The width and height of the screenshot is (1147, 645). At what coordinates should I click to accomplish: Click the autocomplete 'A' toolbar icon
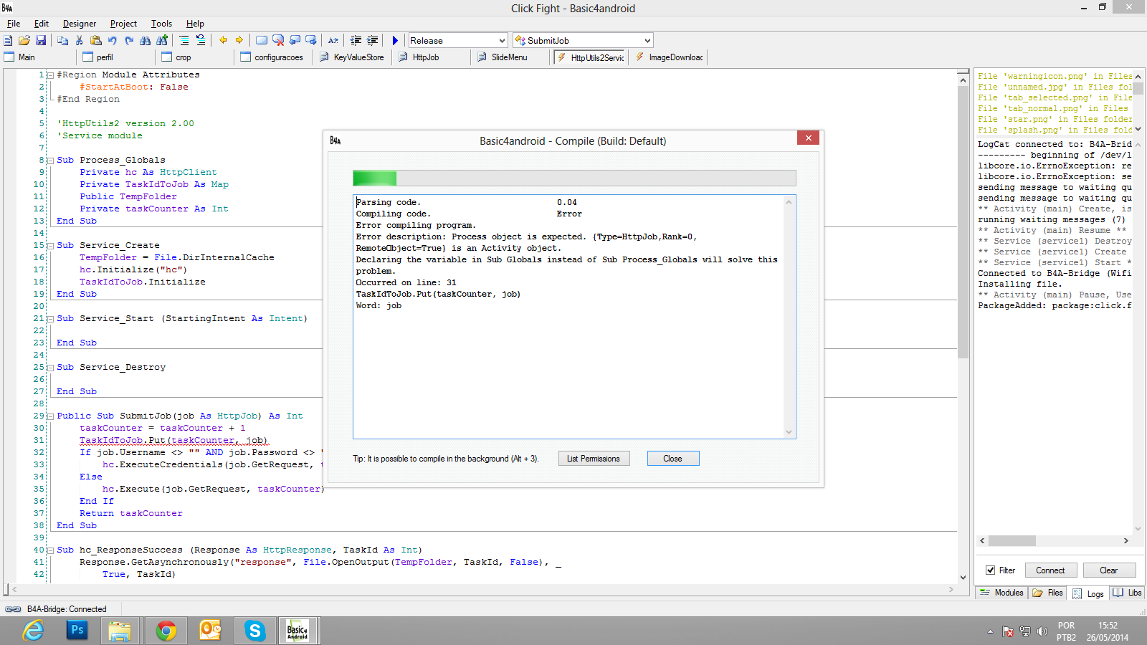tap(333, 41)
